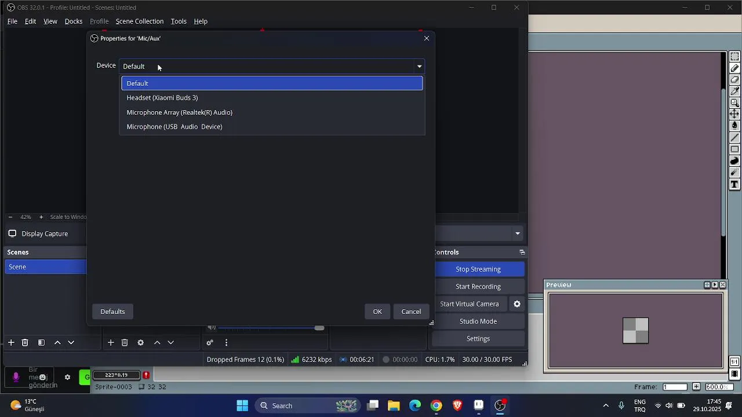The height and width of the screenshot is (417, 742).
Task: Toggle Studio Mode in the OBS controls
Action: pyautogui.click(x=478, y=321)
